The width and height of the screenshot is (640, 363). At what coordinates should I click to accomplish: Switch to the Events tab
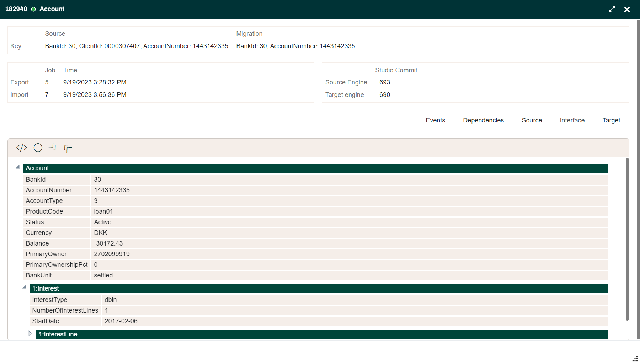(435, 120)
